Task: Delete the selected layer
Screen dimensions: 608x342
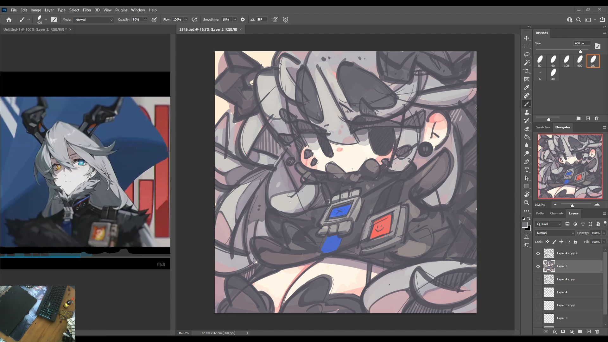Action: pyautogui.click(x=597, y=332)
